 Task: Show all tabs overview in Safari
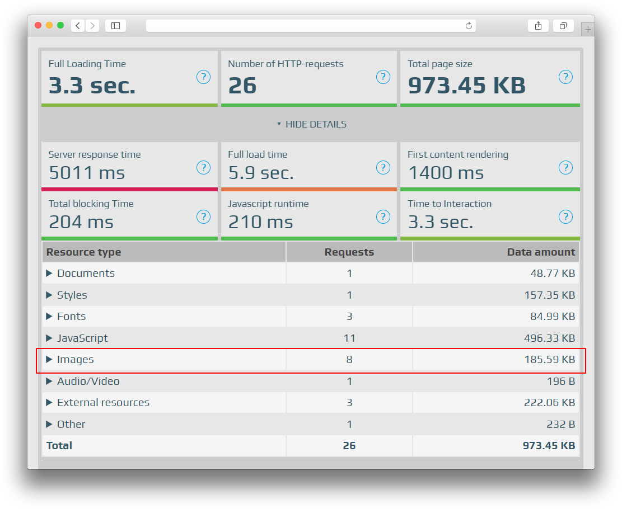coord(563,26)
